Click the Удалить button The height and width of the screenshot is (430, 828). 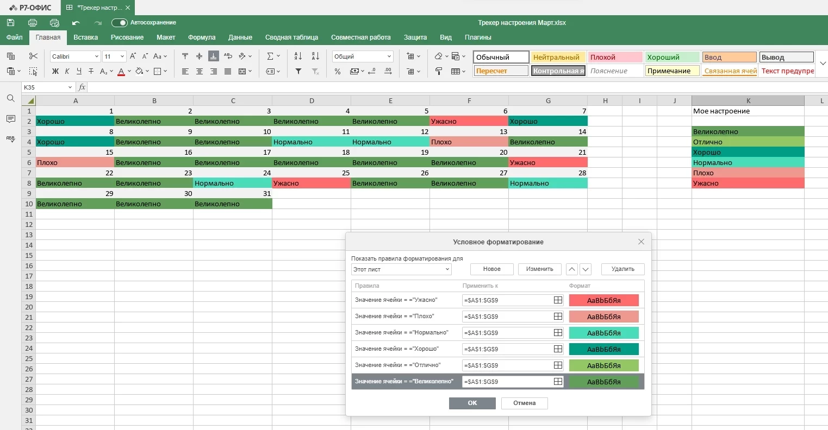click(x=622, y=269)
